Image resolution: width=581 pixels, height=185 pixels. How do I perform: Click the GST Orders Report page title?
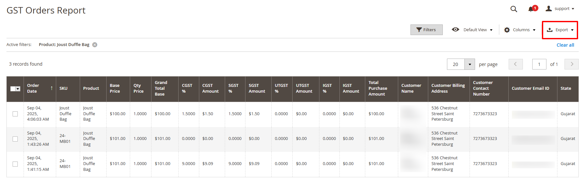tap(46, 10)
